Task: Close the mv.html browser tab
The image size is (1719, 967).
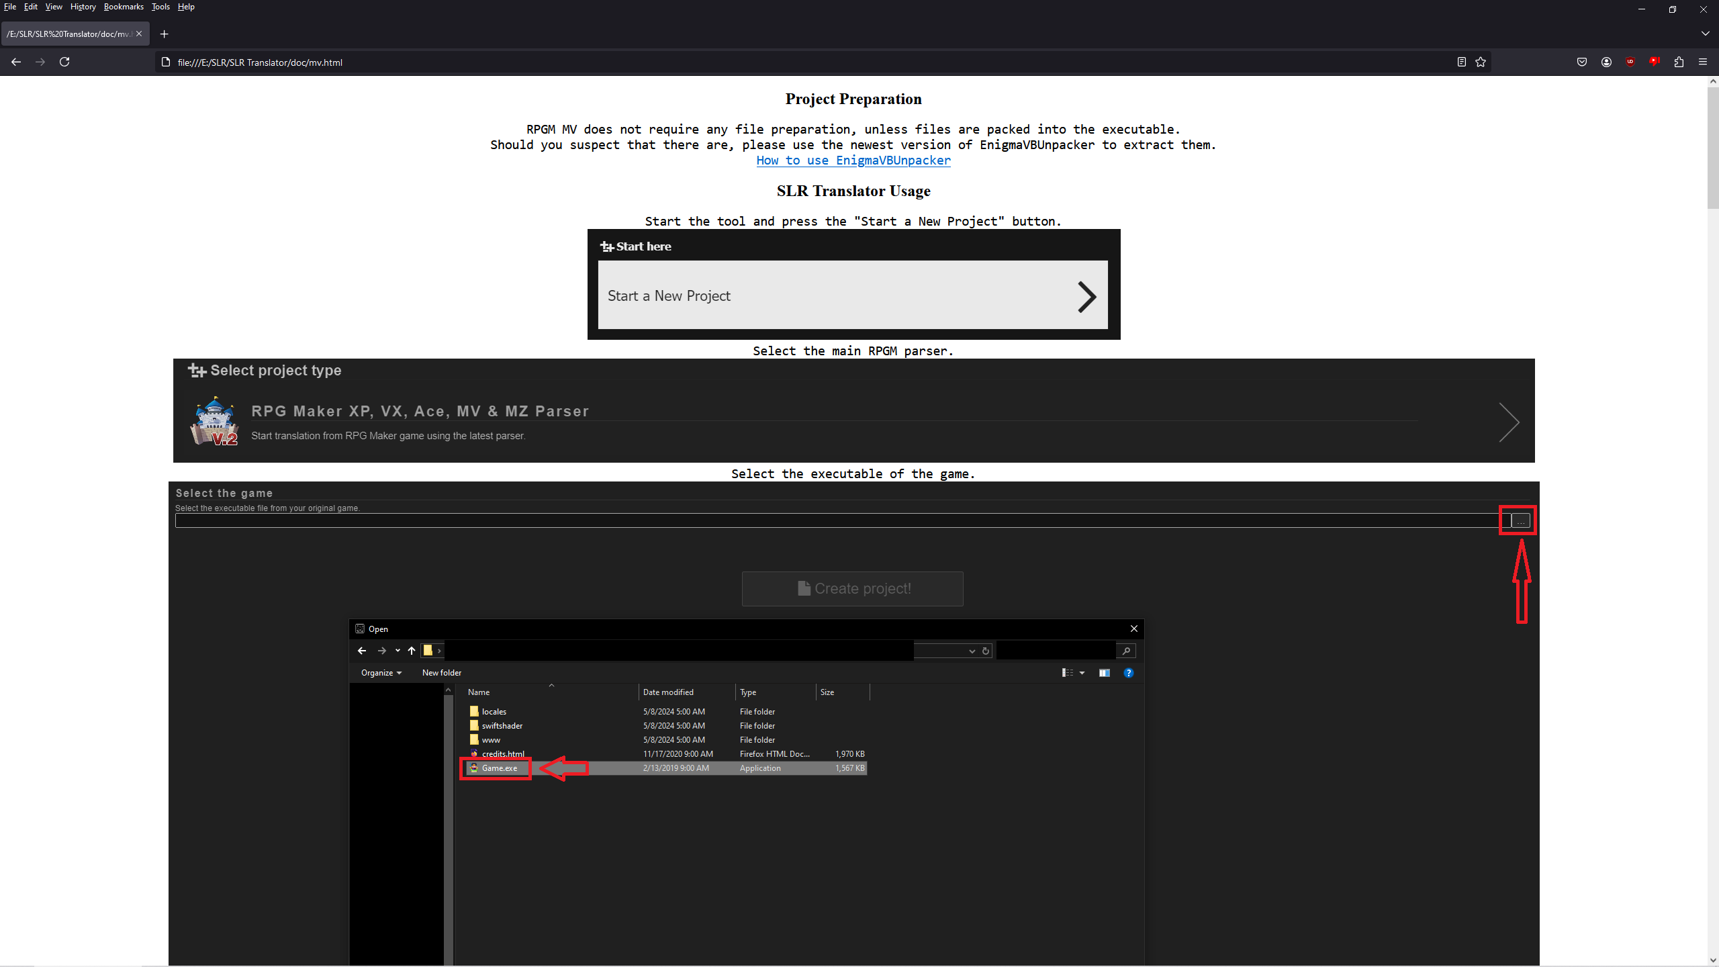Action: pos(139,34)
